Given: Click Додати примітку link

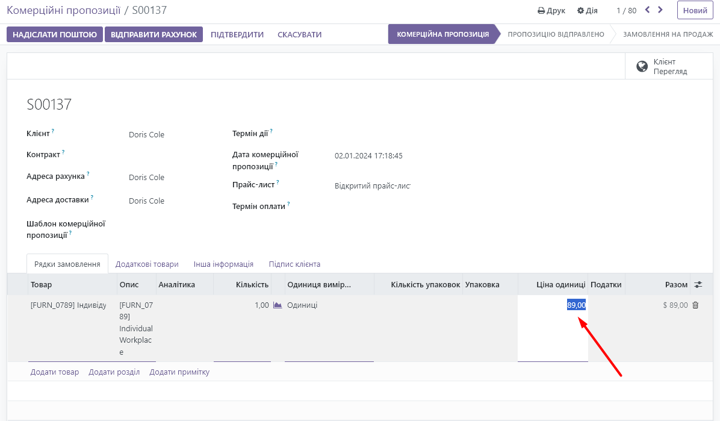Looking at the screenshot, I should [179, 372].
